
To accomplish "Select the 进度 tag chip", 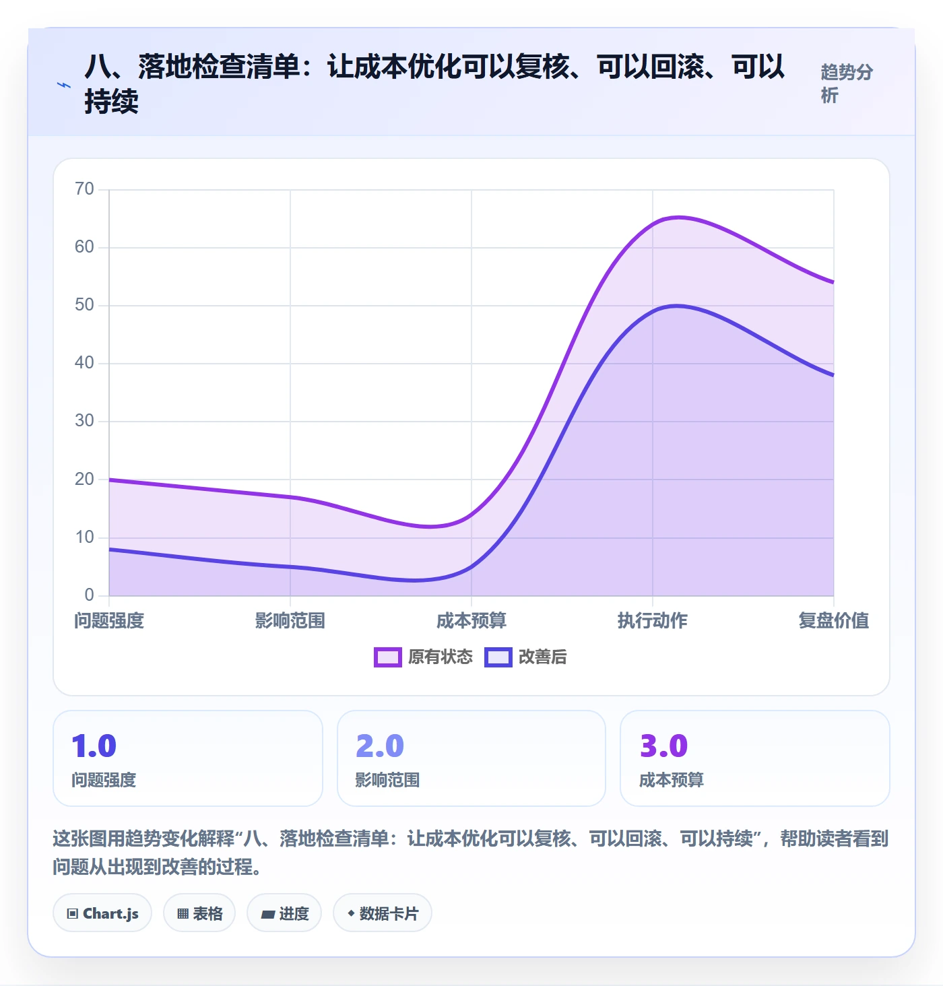I will tap(284, 913).
